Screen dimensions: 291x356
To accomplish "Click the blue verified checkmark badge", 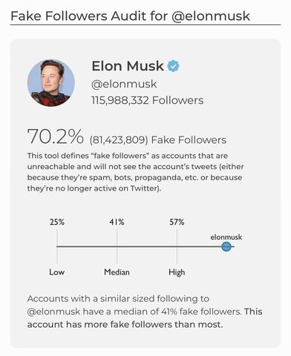I will (174, 66).
